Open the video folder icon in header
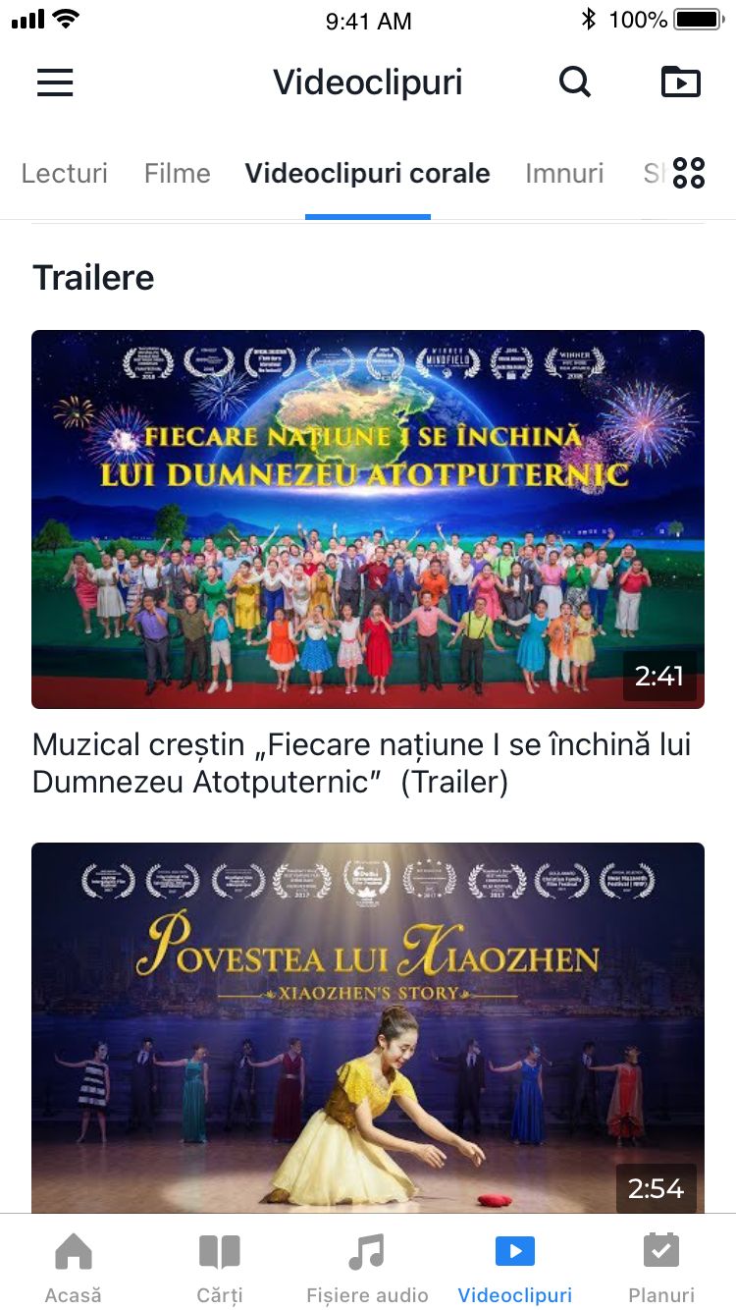Screen dimensions: 736x1310 point(681,82)
